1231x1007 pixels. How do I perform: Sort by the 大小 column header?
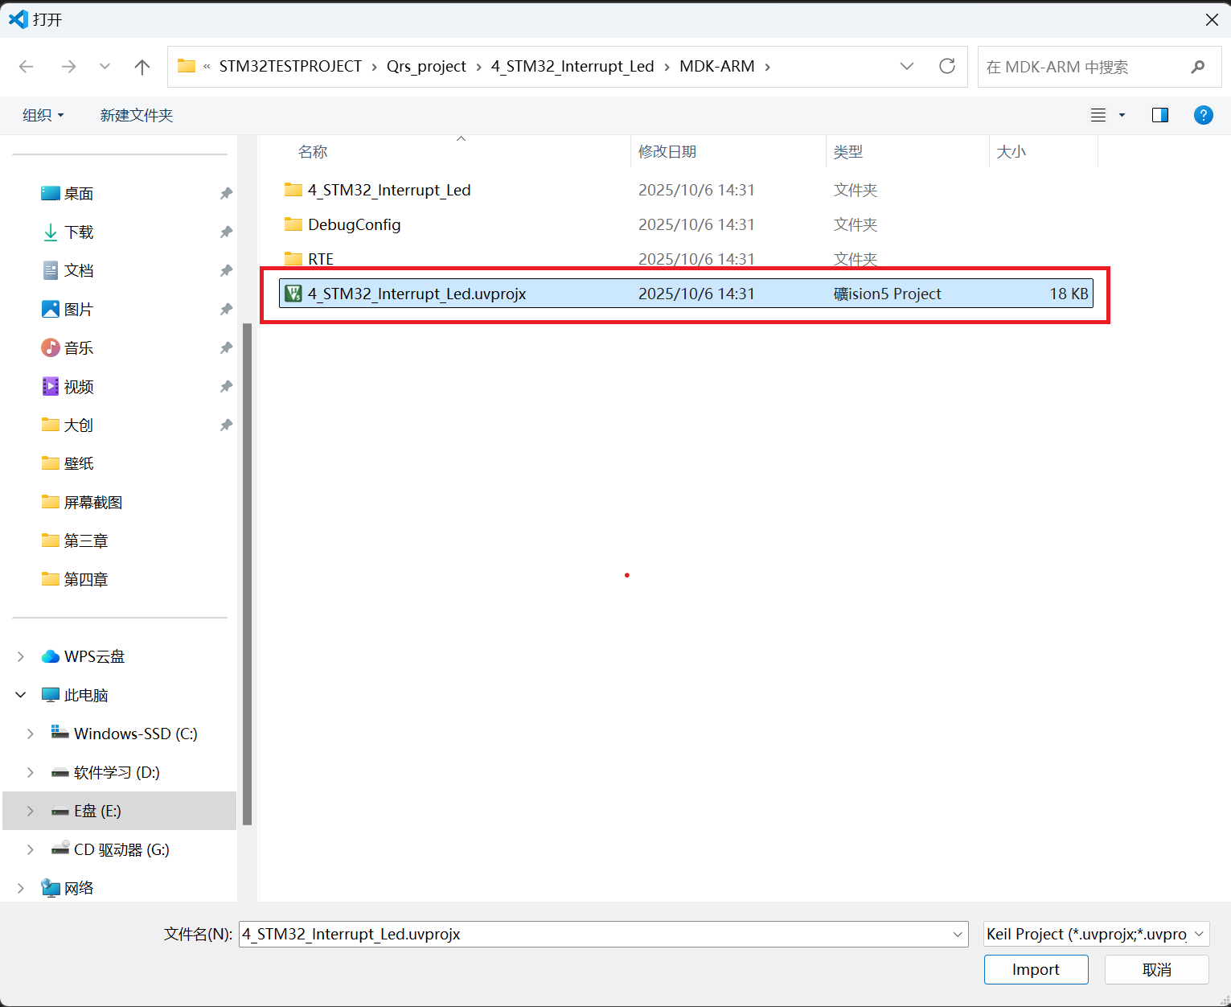pos(1011,151)
